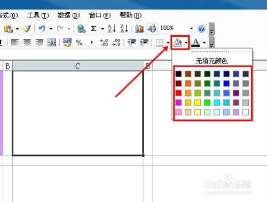Click the Font Color A icon
This screenshot has width=267, height=202.
[195, 43]
